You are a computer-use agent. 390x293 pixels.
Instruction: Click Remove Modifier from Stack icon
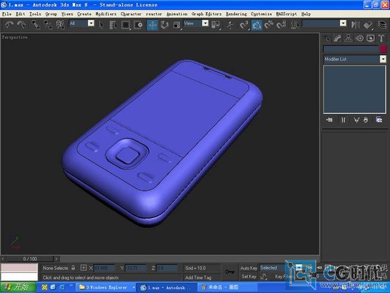click(x=365, y=120)
